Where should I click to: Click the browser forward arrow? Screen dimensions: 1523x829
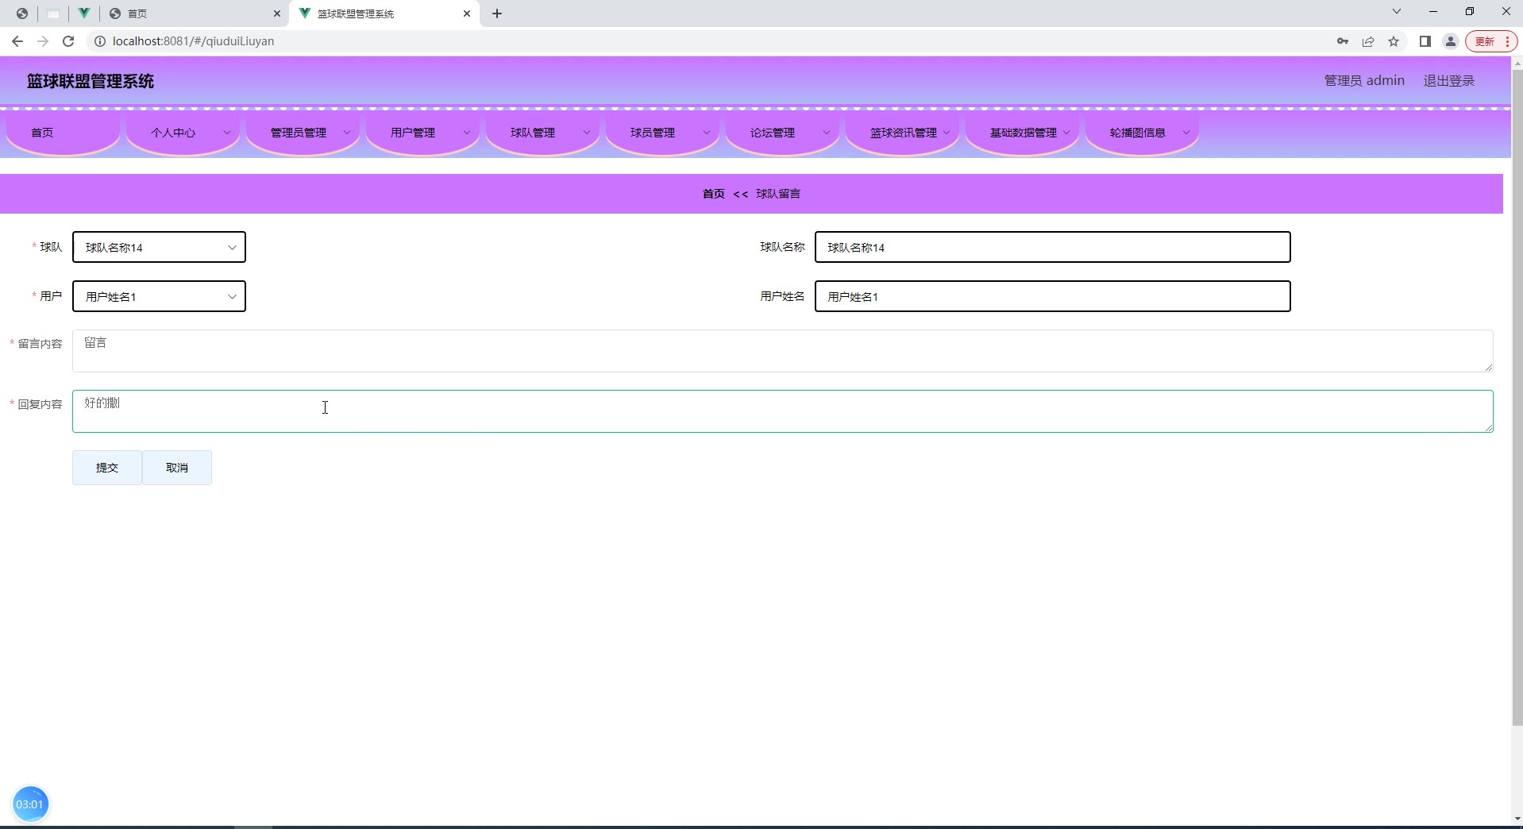click(43, 41)
